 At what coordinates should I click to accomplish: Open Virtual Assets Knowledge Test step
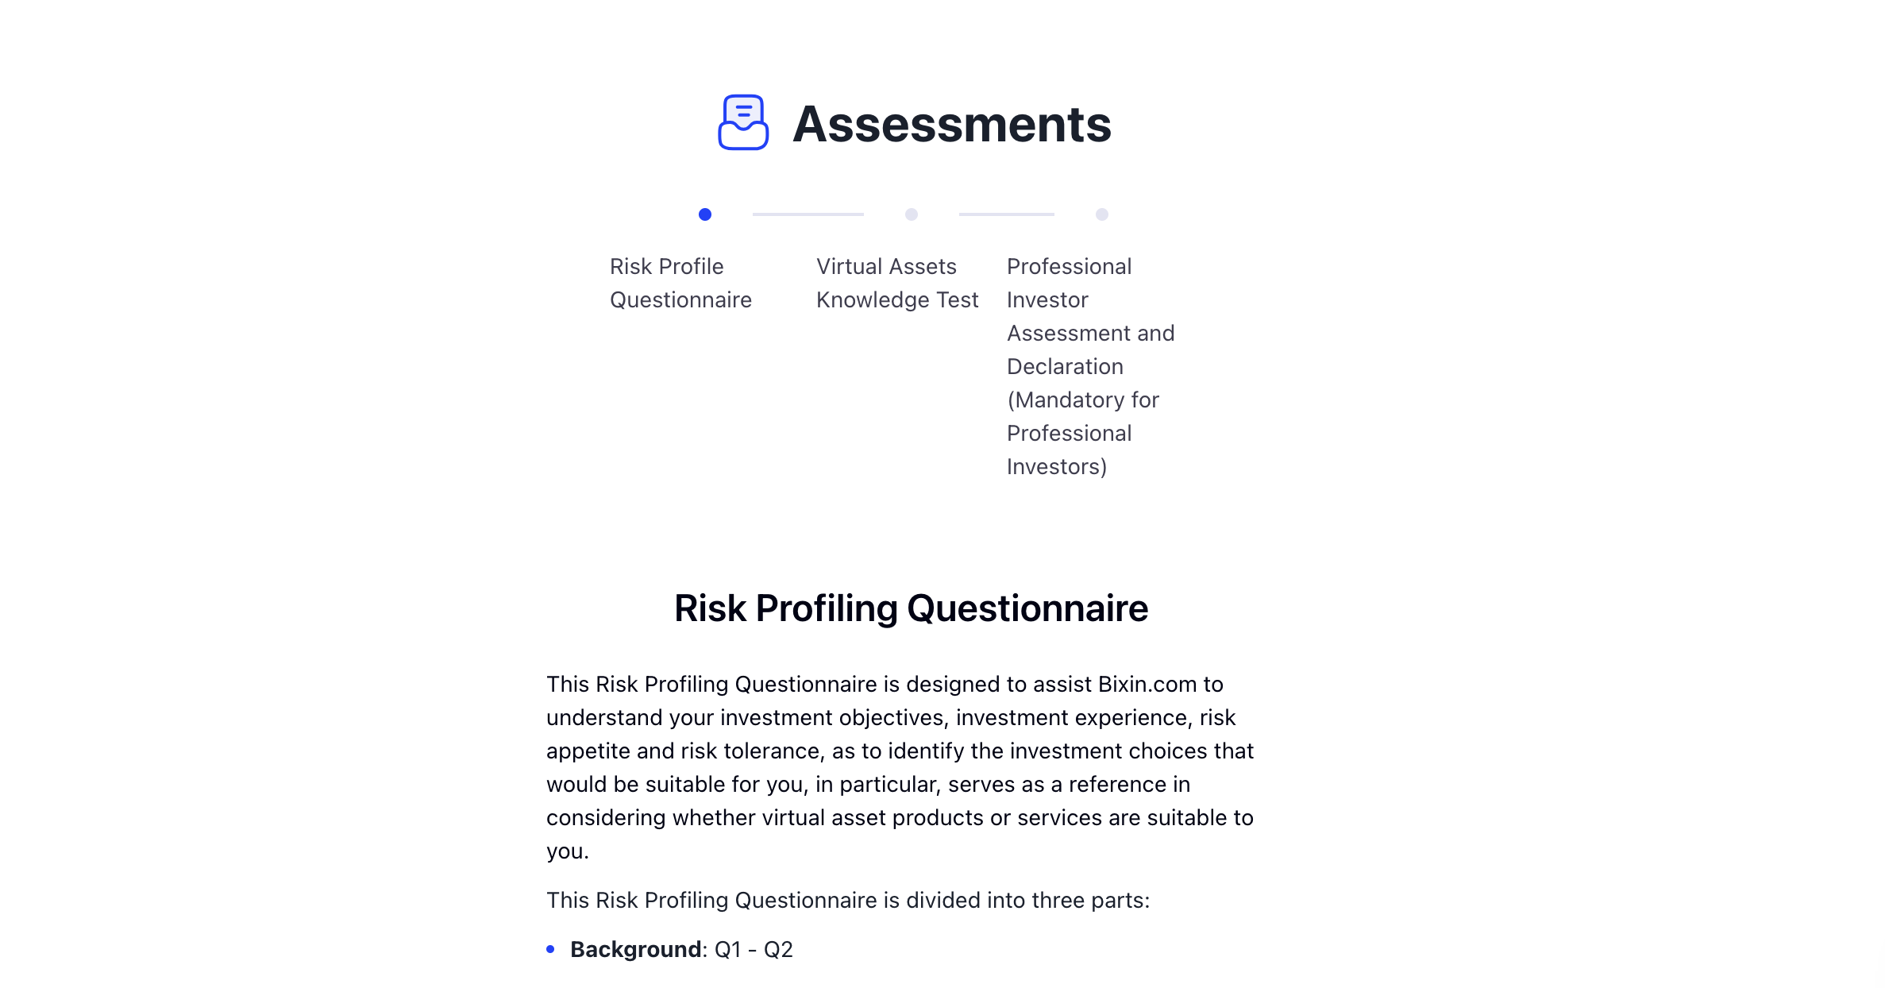point(897,283)
